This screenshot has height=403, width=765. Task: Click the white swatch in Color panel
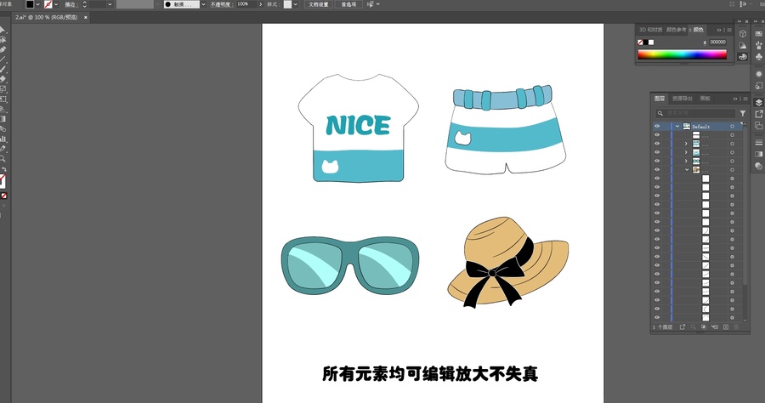[x=651, y=43]
